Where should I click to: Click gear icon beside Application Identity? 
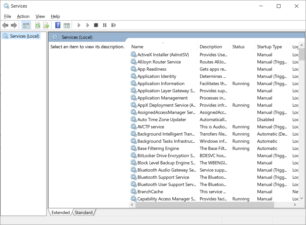[133, 76]
